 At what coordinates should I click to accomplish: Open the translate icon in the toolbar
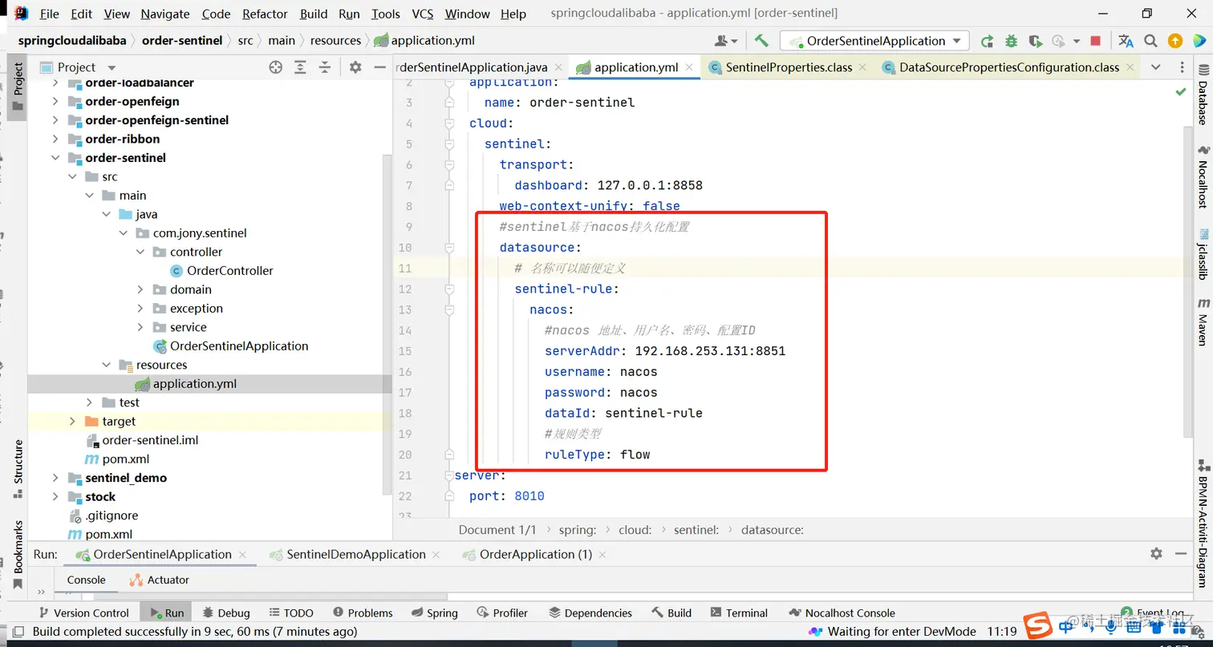[x=1126, y=41]
